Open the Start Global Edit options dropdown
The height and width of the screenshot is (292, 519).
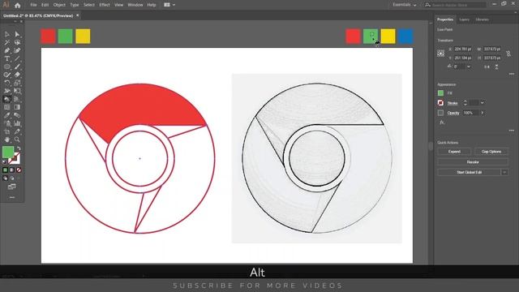[504, 172]
